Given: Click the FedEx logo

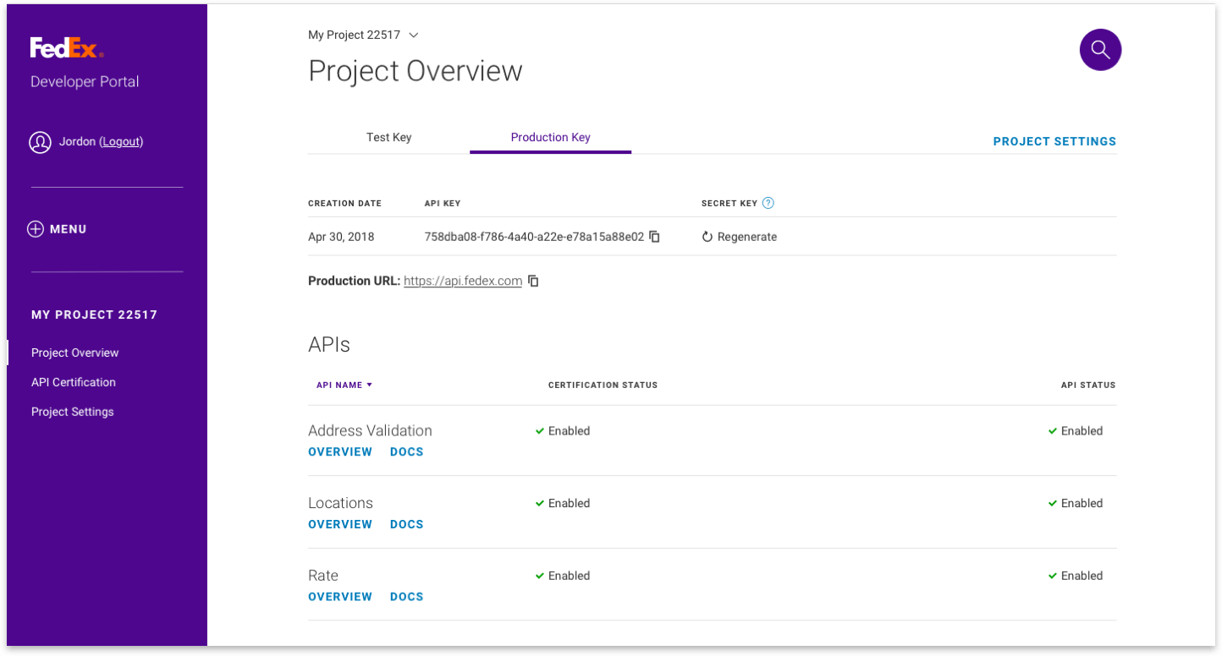Looking at the screenshot, I should [x=67, y=48].
